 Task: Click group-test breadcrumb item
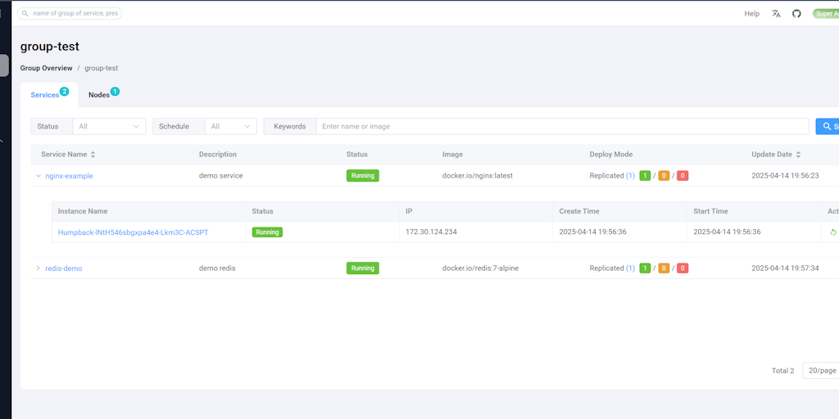click(101, 69)
